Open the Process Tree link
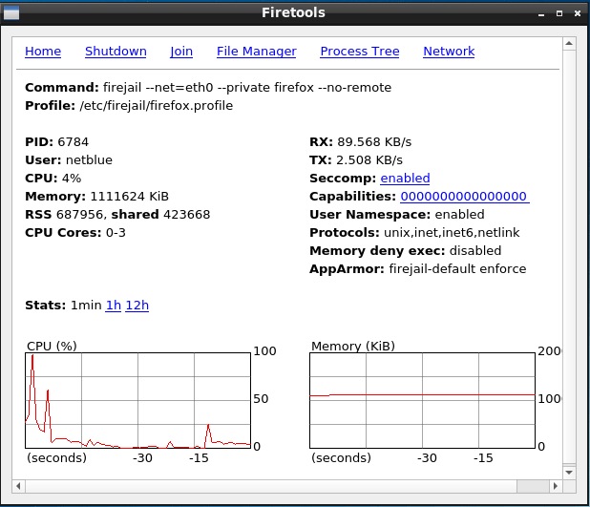Screen dimensions: 590x507 click(x=360, y=52)
